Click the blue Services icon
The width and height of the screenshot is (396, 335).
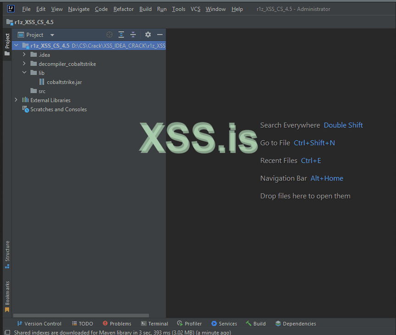point(214,324)
